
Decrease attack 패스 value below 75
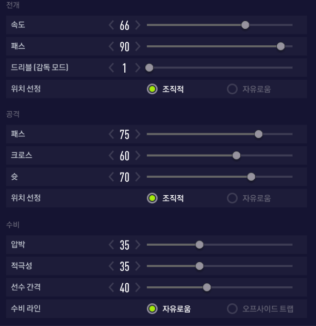(111, 134)
